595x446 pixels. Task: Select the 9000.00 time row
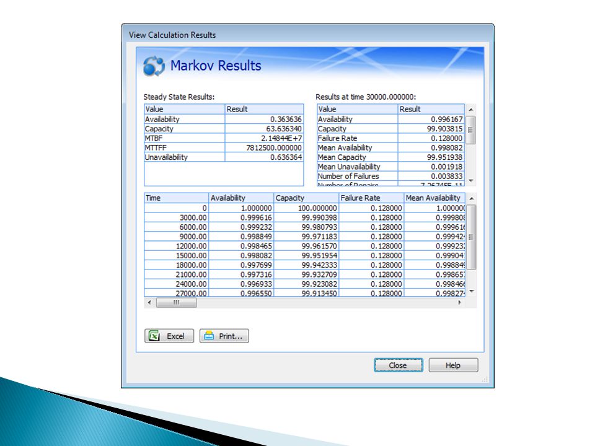pyautogui.click(x=305, y=236)
